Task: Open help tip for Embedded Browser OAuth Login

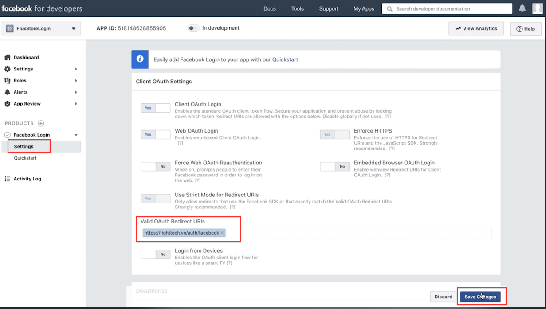Action: pos(387,175)
